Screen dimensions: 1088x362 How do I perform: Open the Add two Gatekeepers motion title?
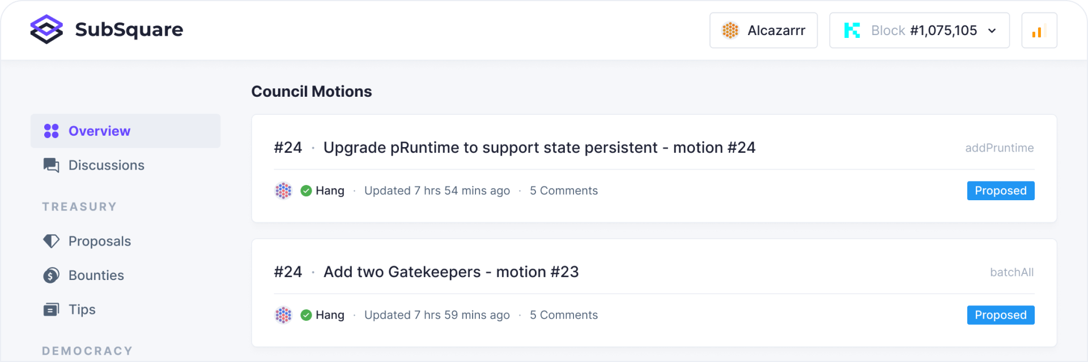click(x=450, y=272)
